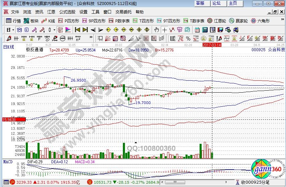Screen dimensions: 286x187
Task: Open the candlestick style dropdown arrow
Action: pyautogui.click(x=55, y=29)
